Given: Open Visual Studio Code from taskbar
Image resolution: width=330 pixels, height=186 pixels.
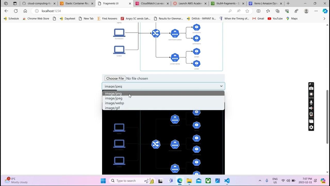Looking at the screenshot, I should [x=227, y=181].
